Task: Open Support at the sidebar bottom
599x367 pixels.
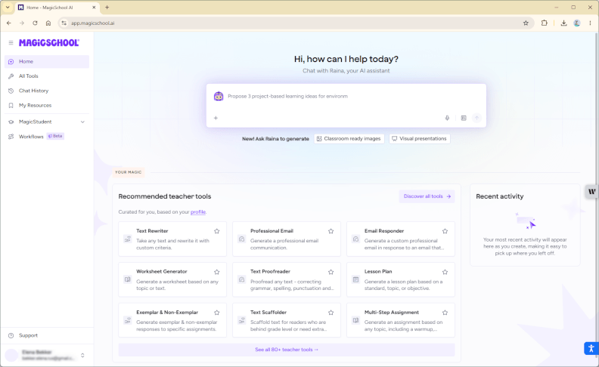Action: (47, 335)
